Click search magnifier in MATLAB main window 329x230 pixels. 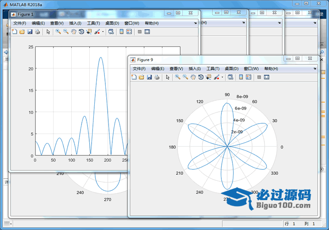click(322, 52)
